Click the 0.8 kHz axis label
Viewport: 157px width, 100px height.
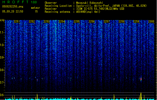[x=2, y=70]
